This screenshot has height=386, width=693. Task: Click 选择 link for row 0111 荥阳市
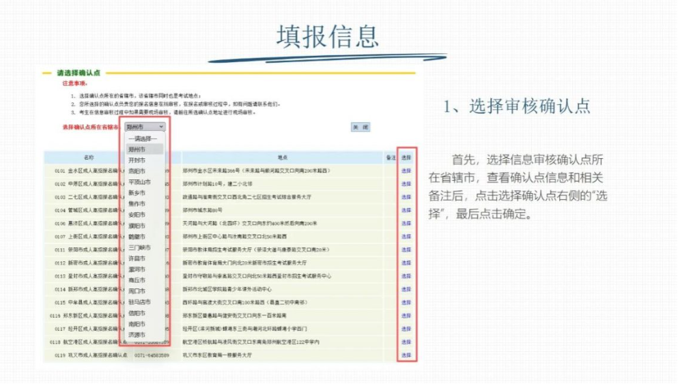(x=406, y=250)
